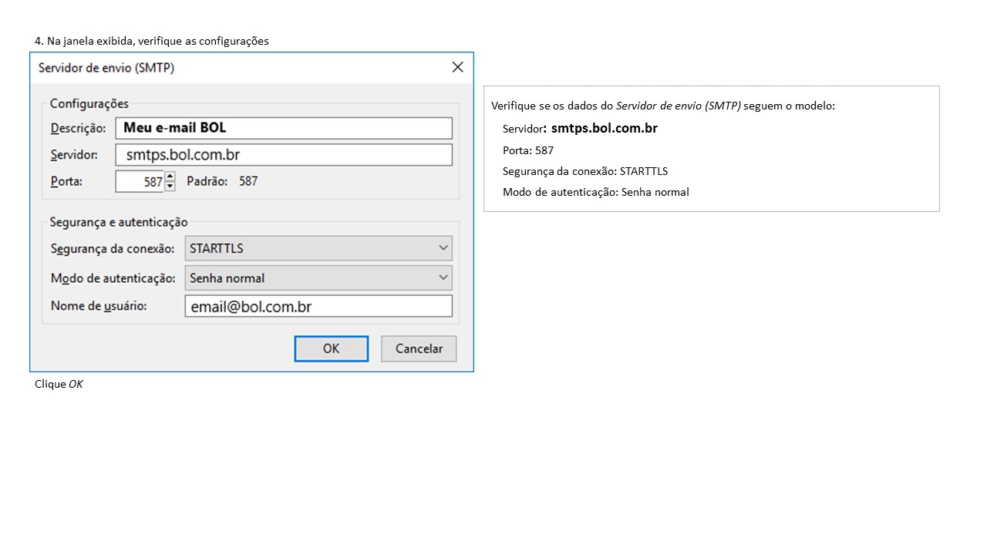This screenshot has height=555, width=987.
Task: Click the 'Descrição:' label
Action: 78,128
